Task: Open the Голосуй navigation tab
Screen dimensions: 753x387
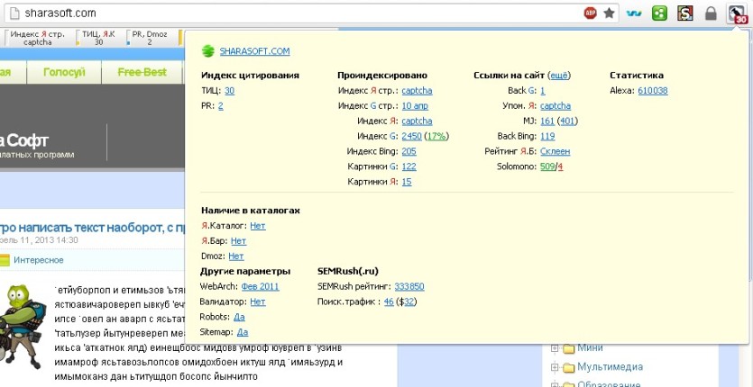Action: point(64,72)
